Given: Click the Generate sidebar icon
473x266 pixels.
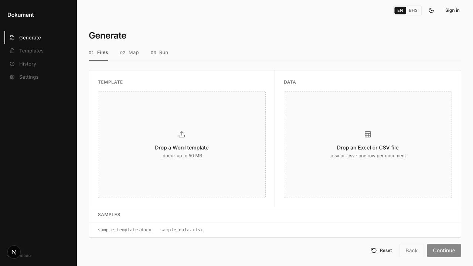Looking at the screenshot, I should pyautogui.click(x=12, y=38).
